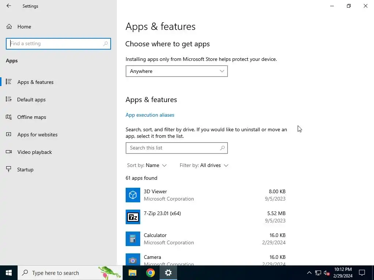The height and width of the screenshot is (280, 374).
Task: Click the 8.00 KB size of 3D Viewer
Action: 277,191
